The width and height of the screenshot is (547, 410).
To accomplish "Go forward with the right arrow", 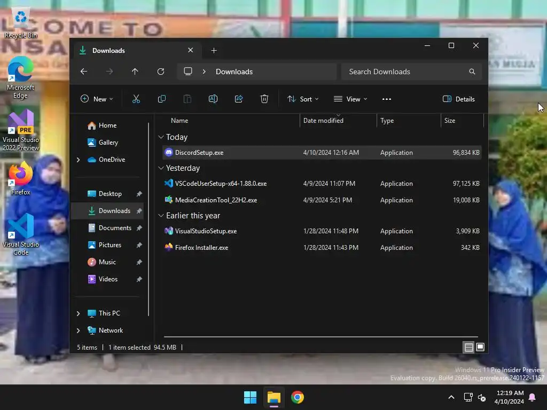I will point(110,72).
